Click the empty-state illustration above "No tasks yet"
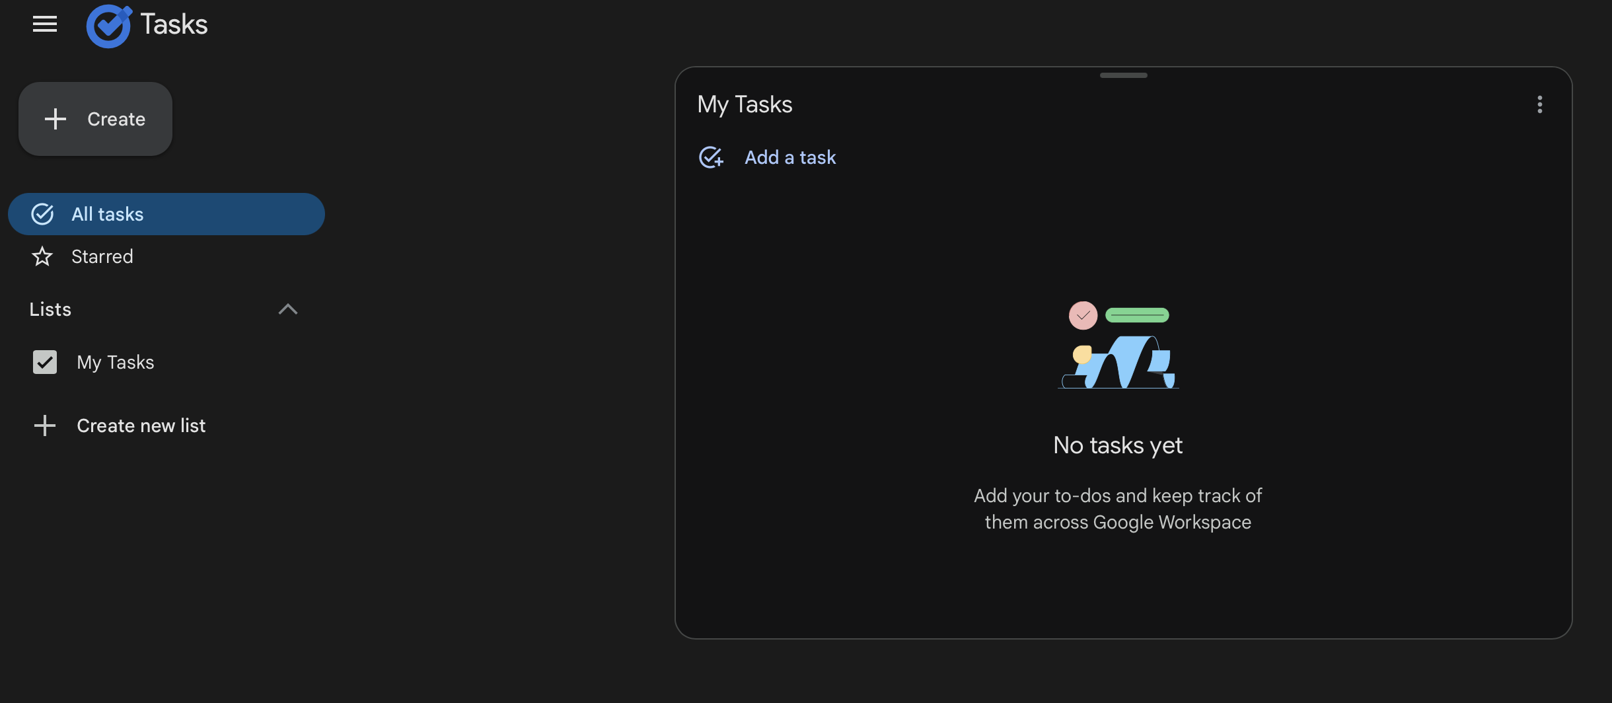 tap(1118, 345)
